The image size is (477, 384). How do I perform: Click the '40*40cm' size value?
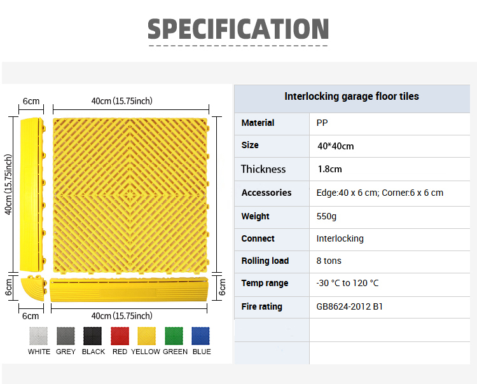pos(336,146)
